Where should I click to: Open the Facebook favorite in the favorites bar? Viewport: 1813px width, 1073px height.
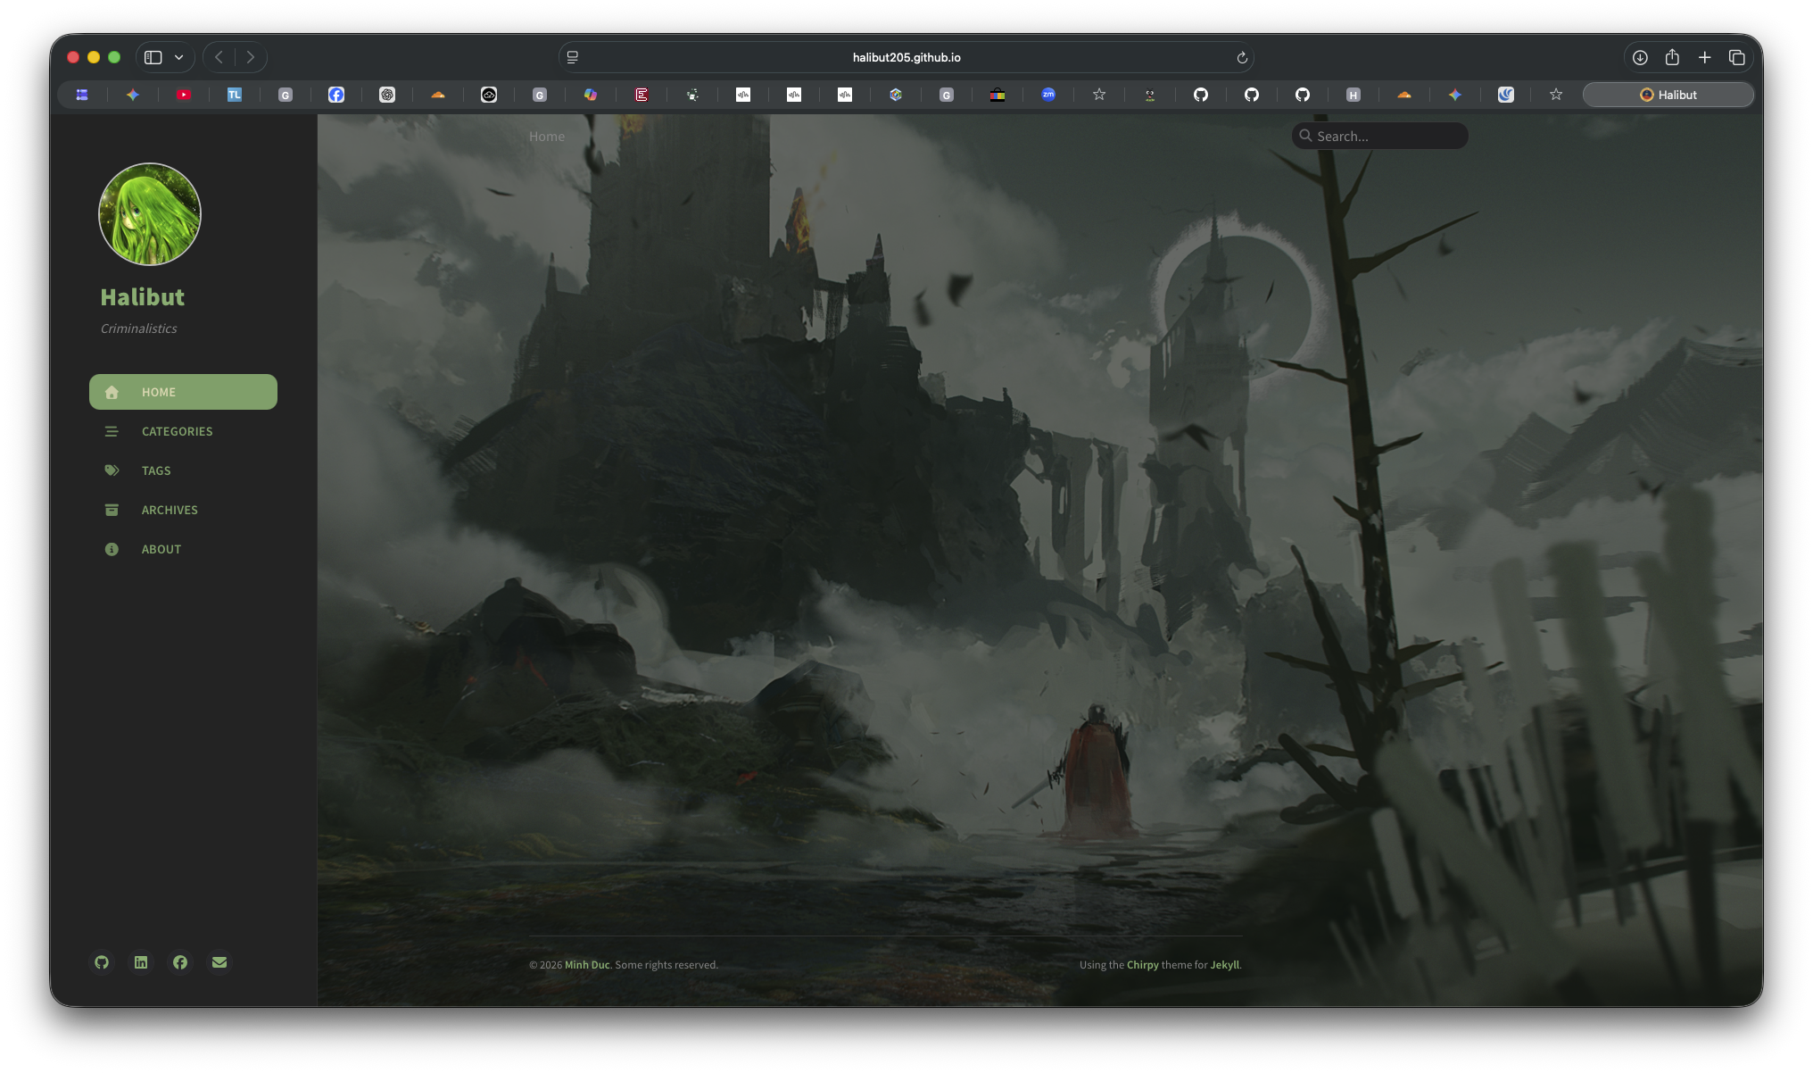click(336, 95)
